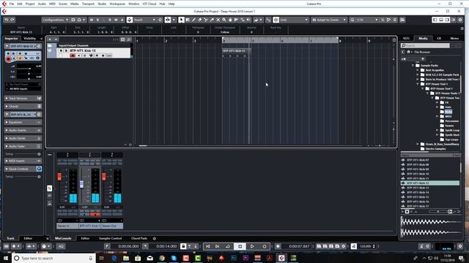Open the Adapt to Zoom dropdown
Viewport: 469px width, 263px height.
(x=329, y=20)
